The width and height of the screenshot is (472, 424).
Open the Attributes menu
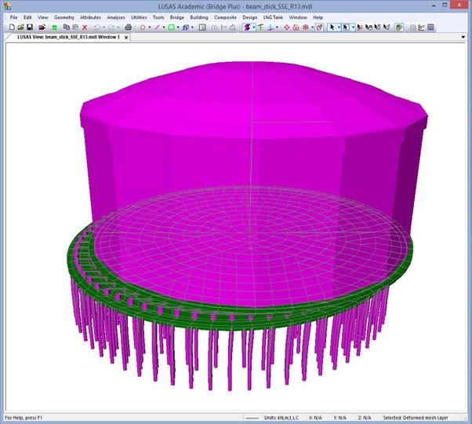[x=91, y=17]
